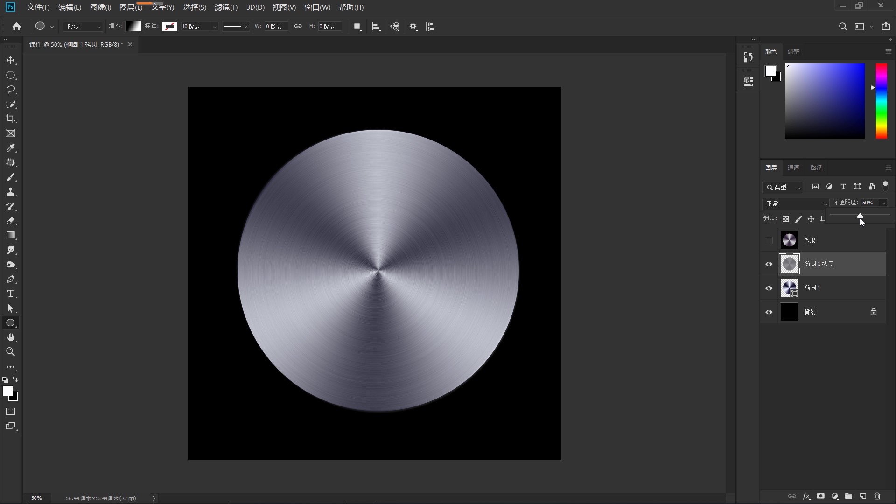Select the Hand tool
Screen dimensions: 896x504
(11, 337)
